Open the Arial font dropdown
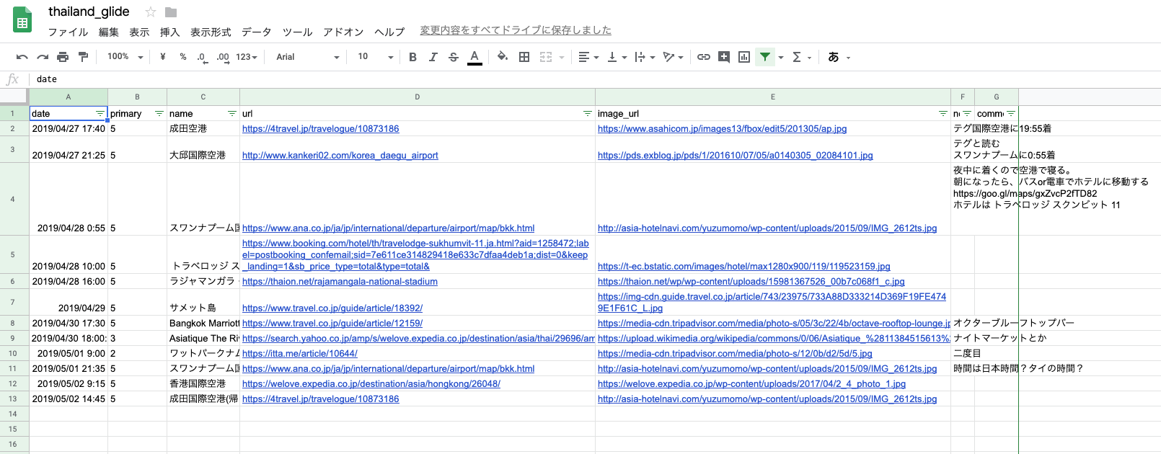Image resolution: width=1161 pixels, height=454 pixels. [307, 57]
